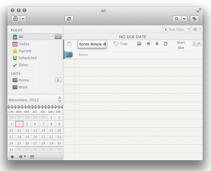Open the tags panel via tag icon
The height and width of the screenshot is (171, 211).
coord(195,19)
